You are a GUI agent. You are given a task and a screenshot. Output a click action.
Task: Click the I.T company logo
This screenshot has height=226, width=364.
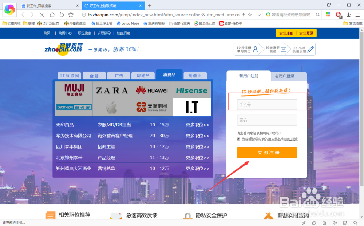pos(192,107)
